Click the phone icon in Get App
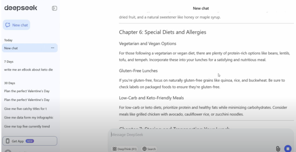Viewport: 296px width, 152px height. (x=7, y=141)
